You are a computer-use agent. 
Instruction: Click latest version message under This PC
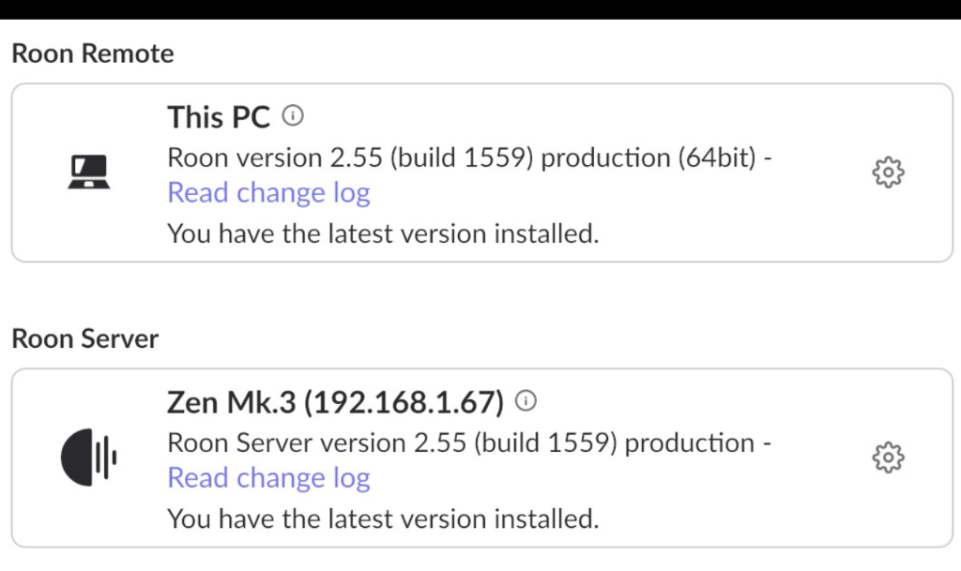(x=383, y=233)
